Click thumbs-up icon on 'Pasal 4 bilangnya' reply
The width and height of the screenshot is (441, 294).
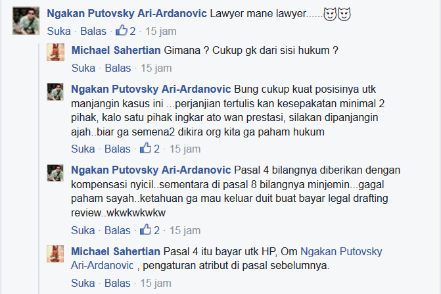click(146, 230)
